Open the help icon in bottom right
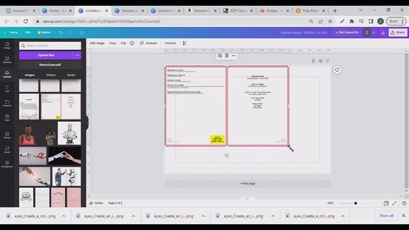Viewport: 409px width, 230px height. [404, 203]
